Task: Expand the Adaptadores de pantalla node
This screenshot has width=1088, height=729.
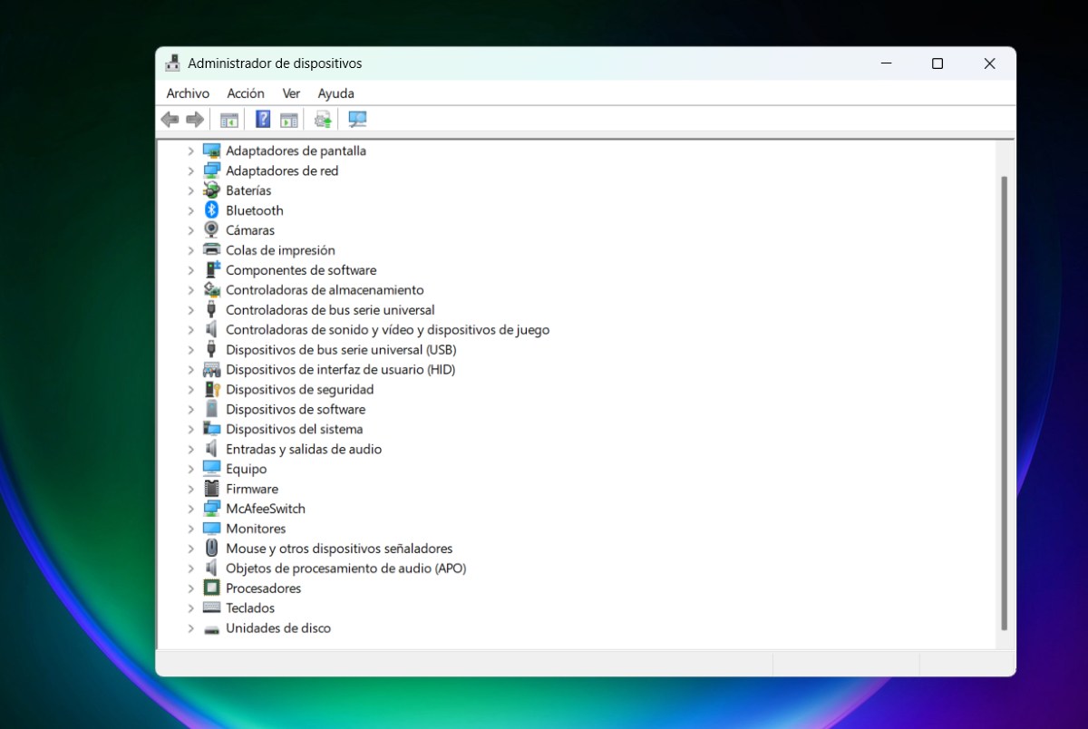Action: coord(190,151)
